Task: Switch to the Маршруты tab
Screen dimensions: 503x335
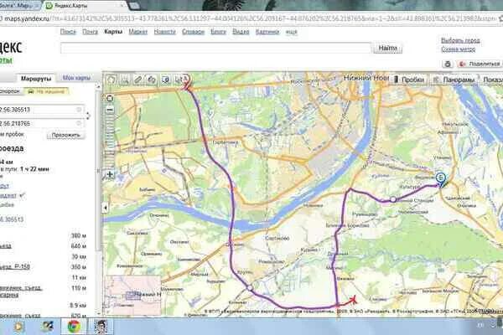Action: pyautogui.click(x=35, y=78)
